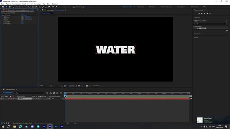The height and width of the screenshot is (129, 230).
Task: Open File Explorer from the taskbar
Action: [x=15, y=126]
